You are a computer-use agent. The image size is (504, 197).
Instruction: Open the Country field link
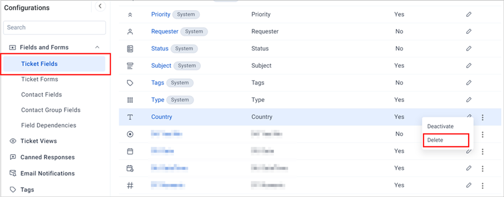(x=162, y=117)
